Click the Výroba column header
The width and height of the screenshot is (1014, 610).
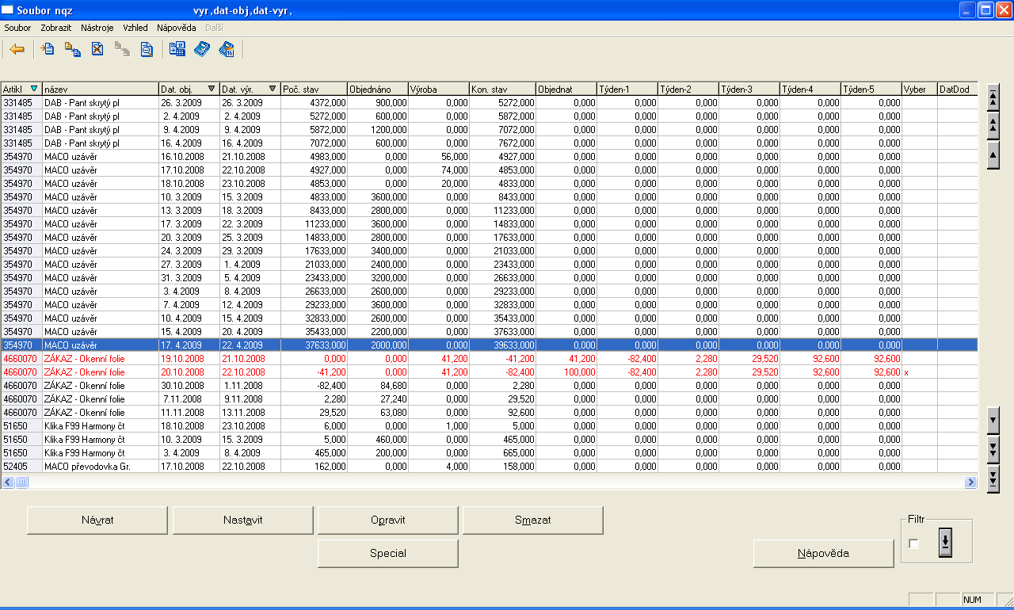tap(438, 89)
